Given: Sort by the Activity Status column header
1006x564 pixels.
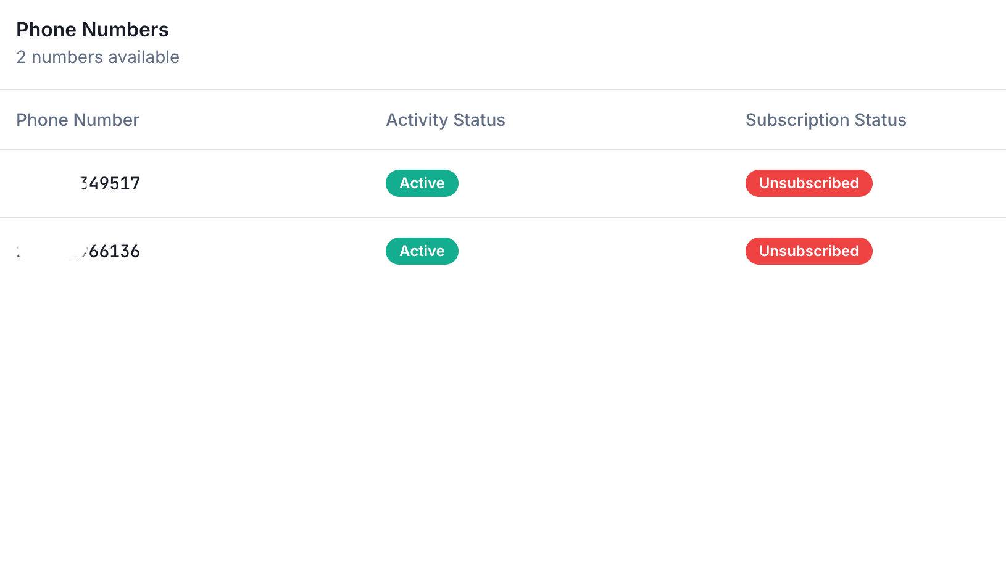Looking at the screenshot, I should click(x=446, y=120).
